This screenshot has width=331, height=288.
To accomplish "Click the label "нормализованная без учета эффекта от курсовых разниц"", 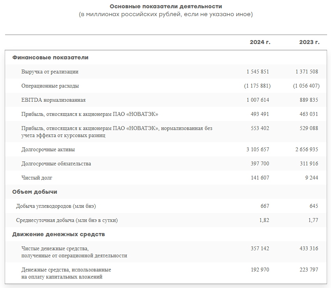I will pos(117,132).
